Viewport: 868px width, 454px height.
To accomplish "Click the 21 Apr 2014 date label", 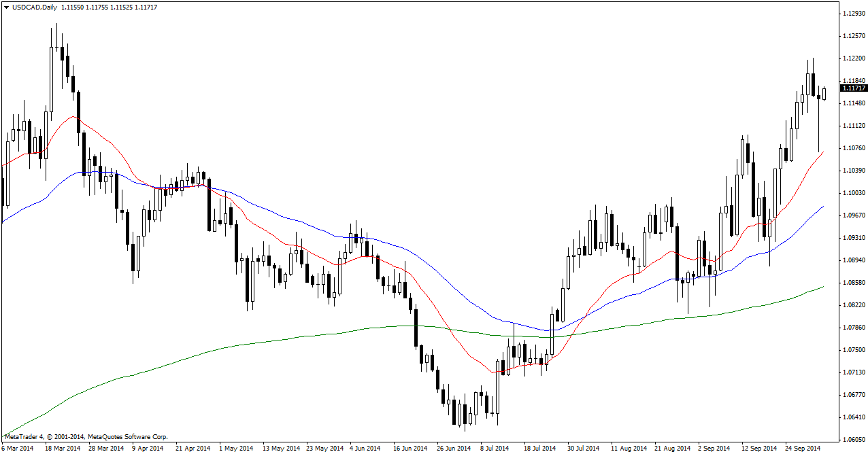I will coord(192,449).
